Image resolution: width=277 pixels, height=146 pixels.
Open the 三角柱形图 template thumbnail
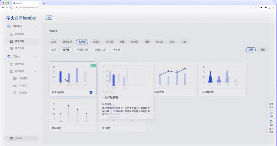point(223,75)
